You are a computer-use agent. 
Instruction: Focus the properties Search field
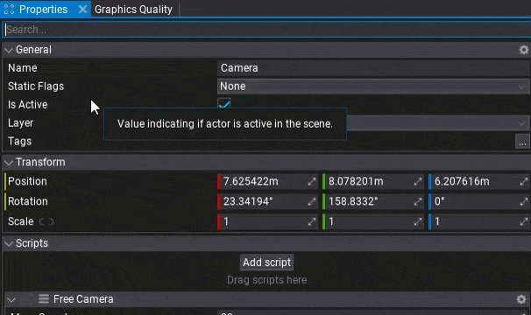point(267,30)
